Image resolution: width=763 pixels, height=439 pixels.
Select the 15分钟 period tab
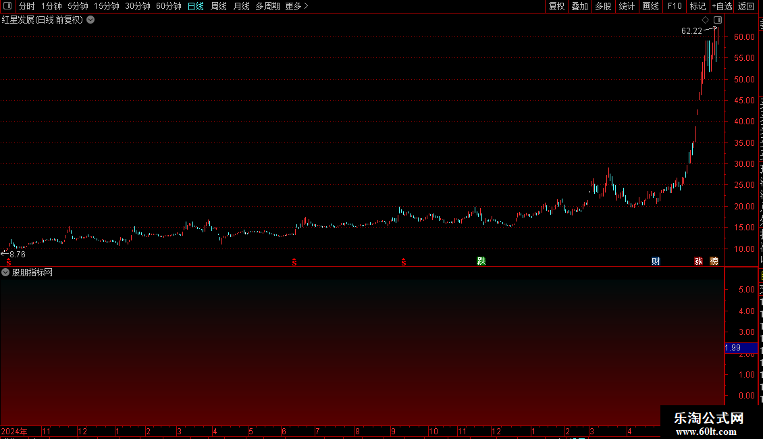point(106,6)
